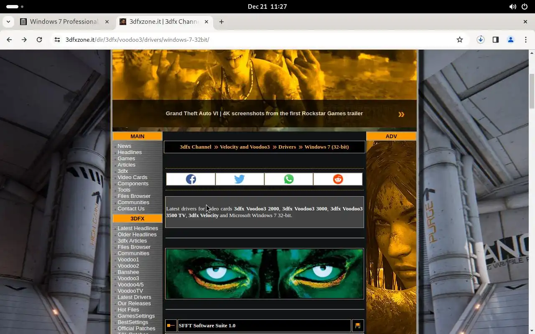This screenshot has width=535, height=334.
Task: Open Chrome three-dot menu
Action: (x=526, y=40)
